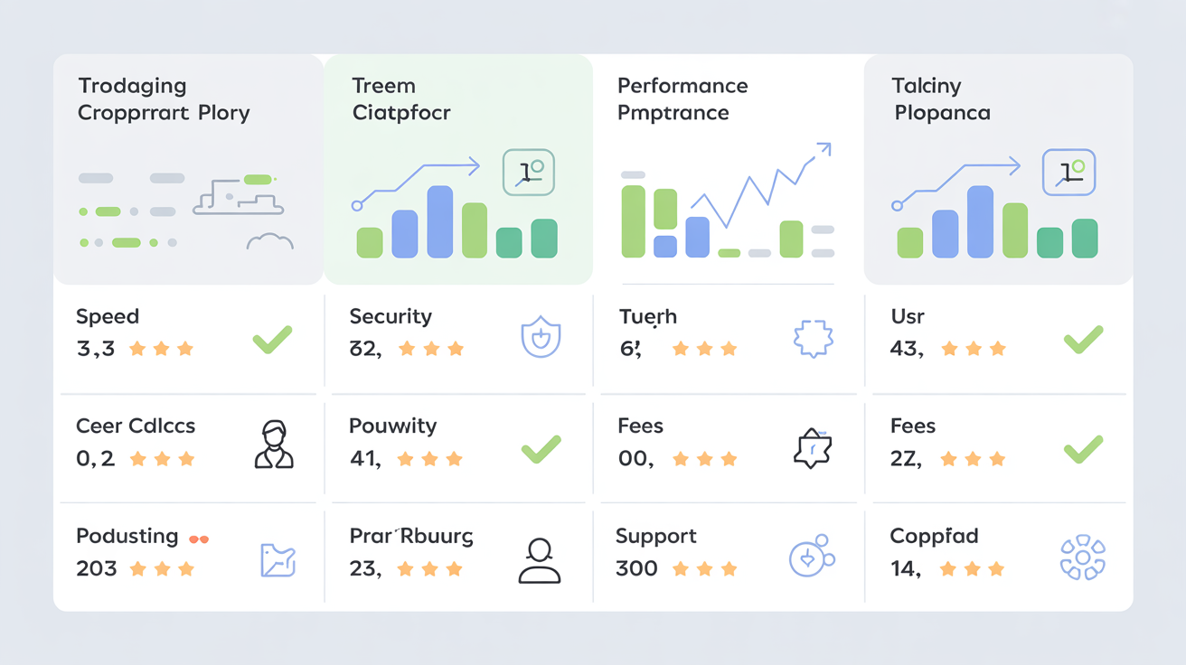Click the star rating under Support
This screenshot has width=1186, height=665.
(705, 569)
